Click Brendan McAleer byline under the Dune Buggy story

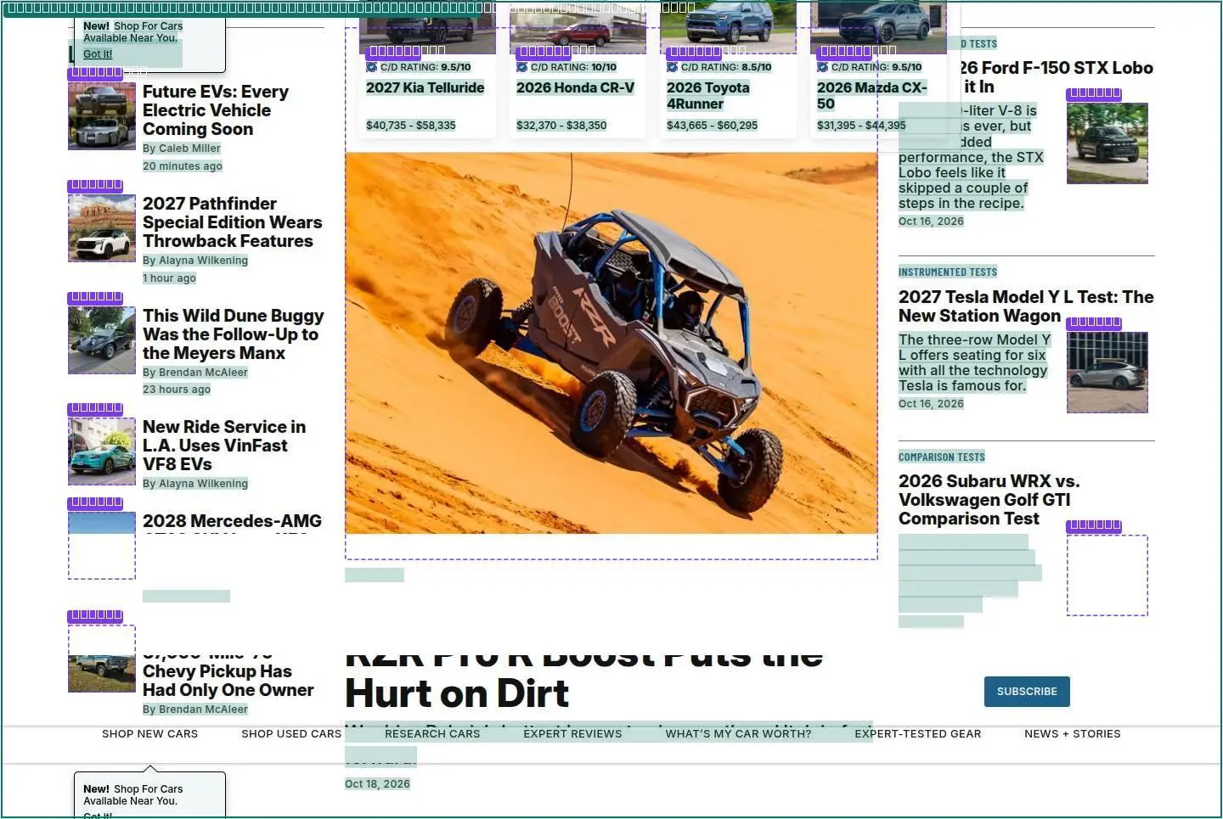pyautogui.click(x=195, y=373)
